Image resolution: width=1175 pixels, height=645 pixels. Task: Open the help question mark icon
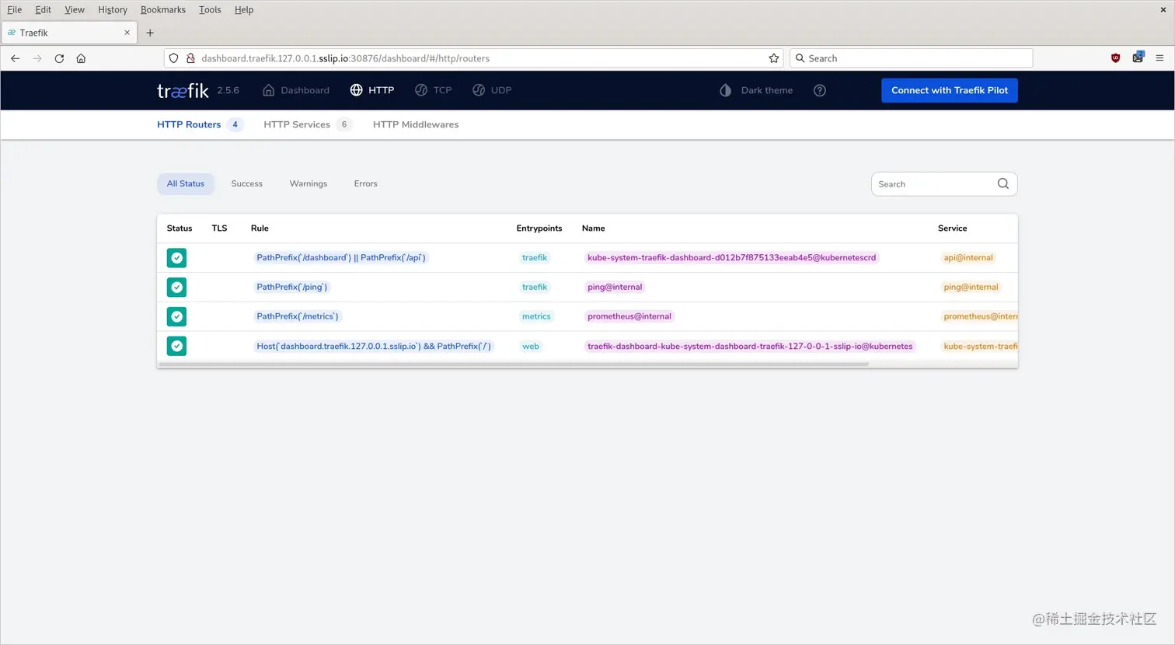(x=819, y=90)
